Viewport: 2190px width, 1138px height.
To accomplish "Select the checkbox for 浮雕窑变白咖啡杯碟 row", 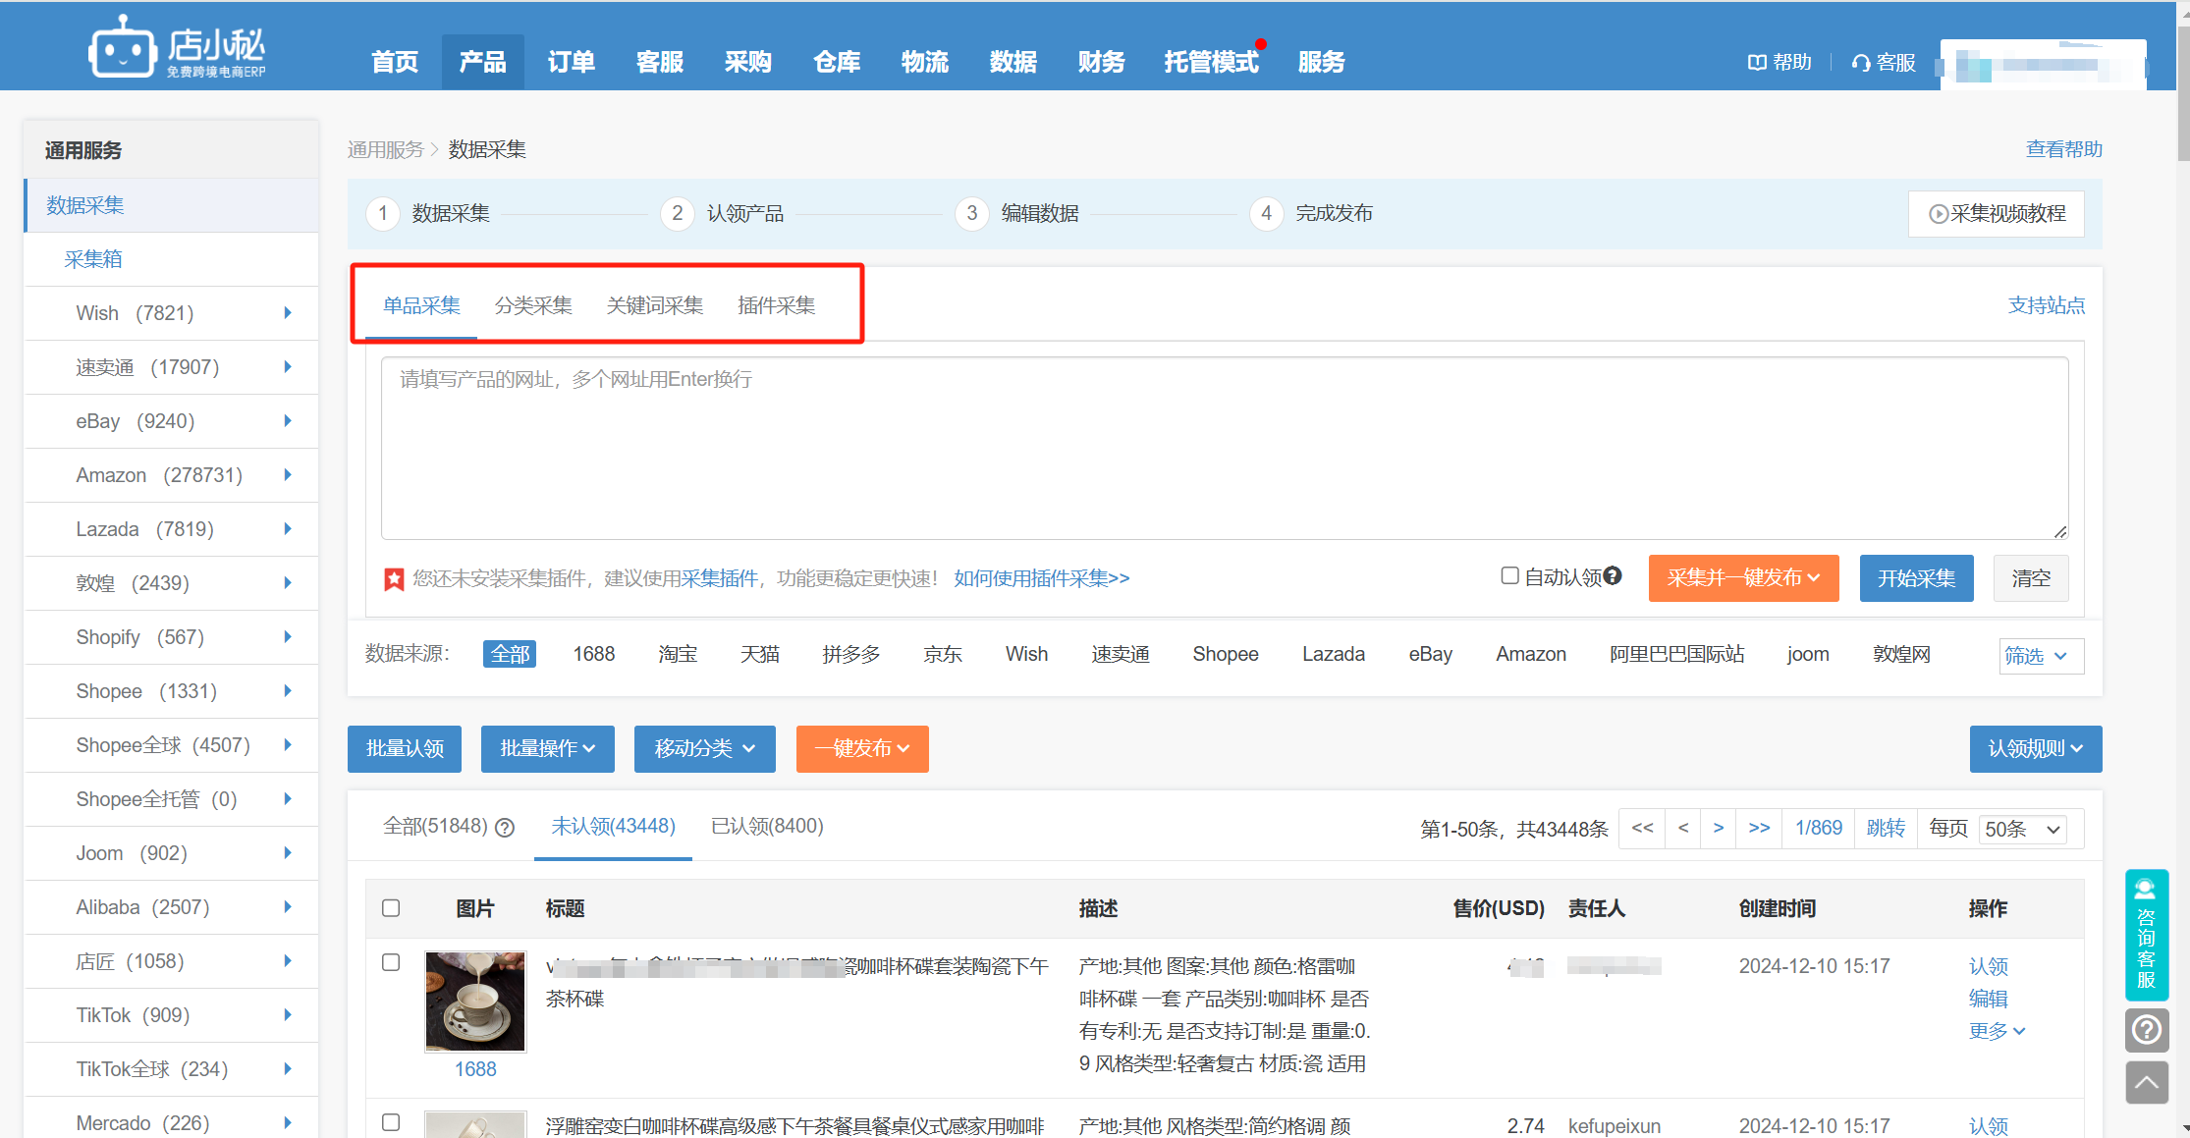I will pyautogui.click(x=391, y=1122).
